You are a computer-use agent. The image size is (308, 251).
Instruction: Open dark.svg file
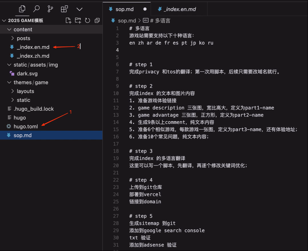pyautogui.click(x=27, y=73)
